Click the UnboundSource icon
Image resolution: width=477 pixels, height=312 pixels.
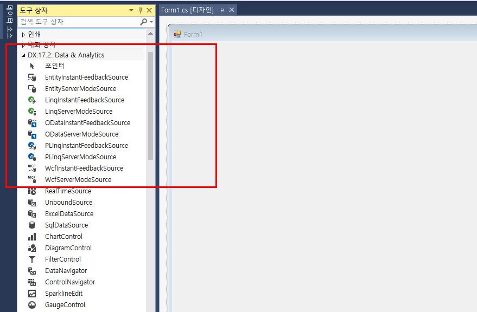32,203
